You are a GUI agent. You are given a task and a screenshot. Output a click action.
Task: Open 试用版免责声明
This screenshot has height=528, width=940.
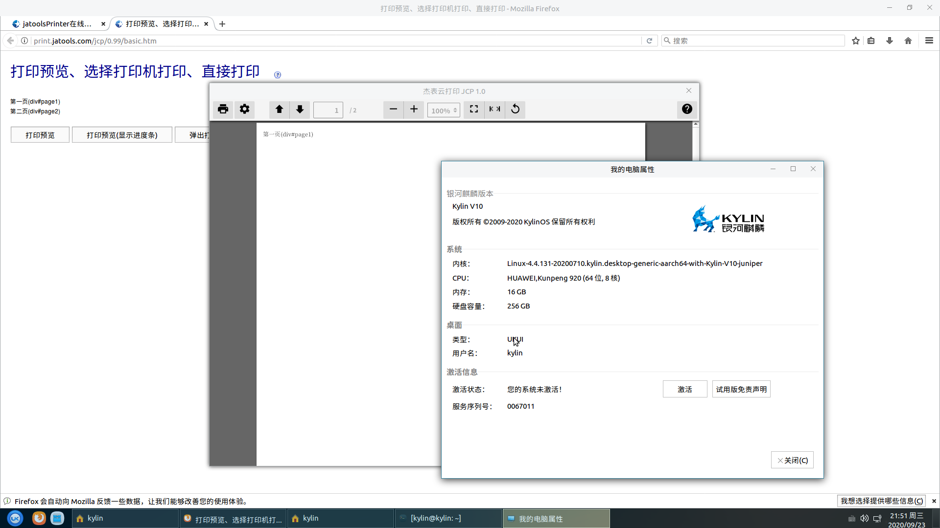click(x=741, y=389)
